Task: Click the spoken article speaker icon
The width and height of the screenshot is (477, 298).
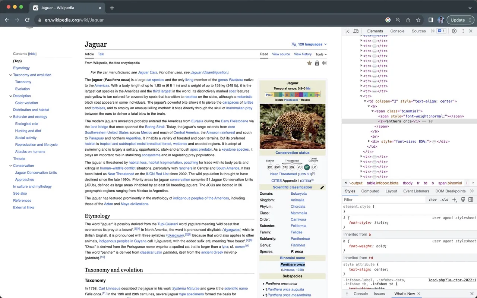Action: (x=324, y=63)
